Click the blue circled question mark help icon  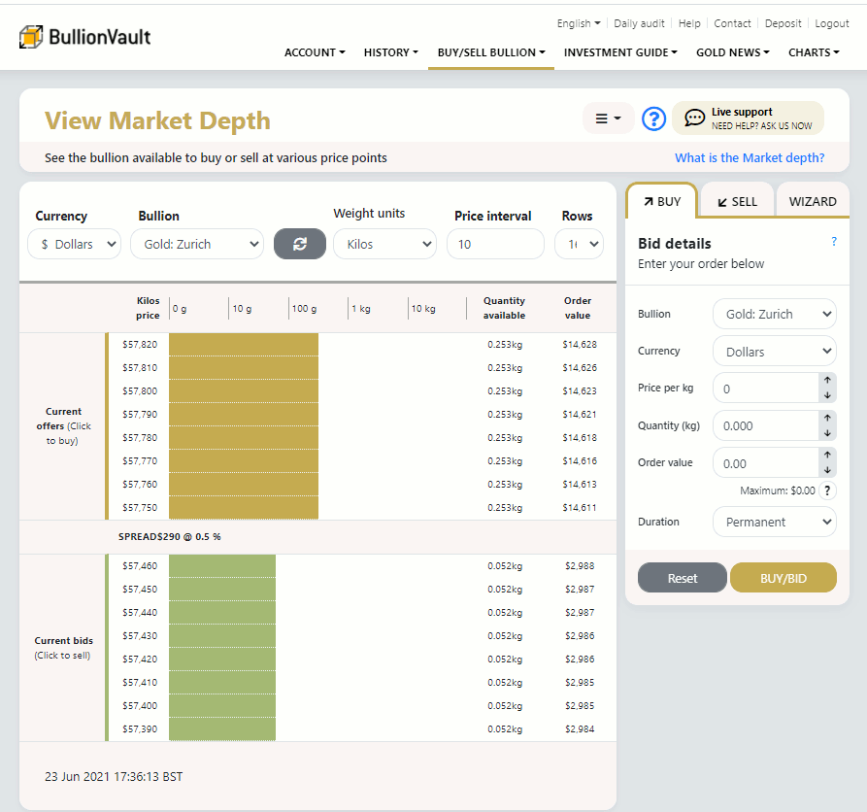click(653, 118)
